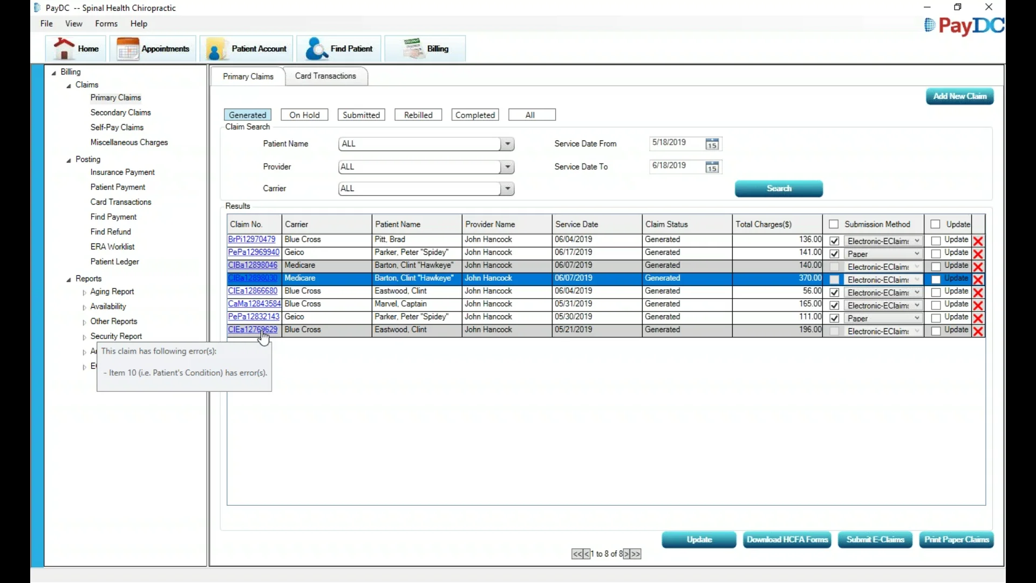Show Submitted claims filter
The height and width of the screenshot is (583, 1036).
[x=362, y=115]
